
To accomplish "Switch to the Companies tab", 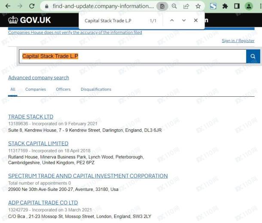I will pos(36,89).
